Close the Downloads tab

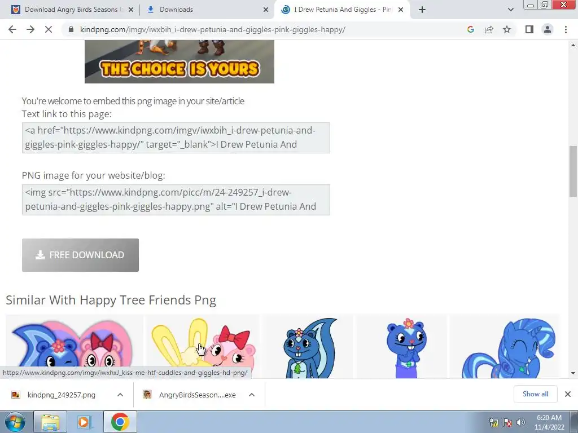click(x=266, y=10)
